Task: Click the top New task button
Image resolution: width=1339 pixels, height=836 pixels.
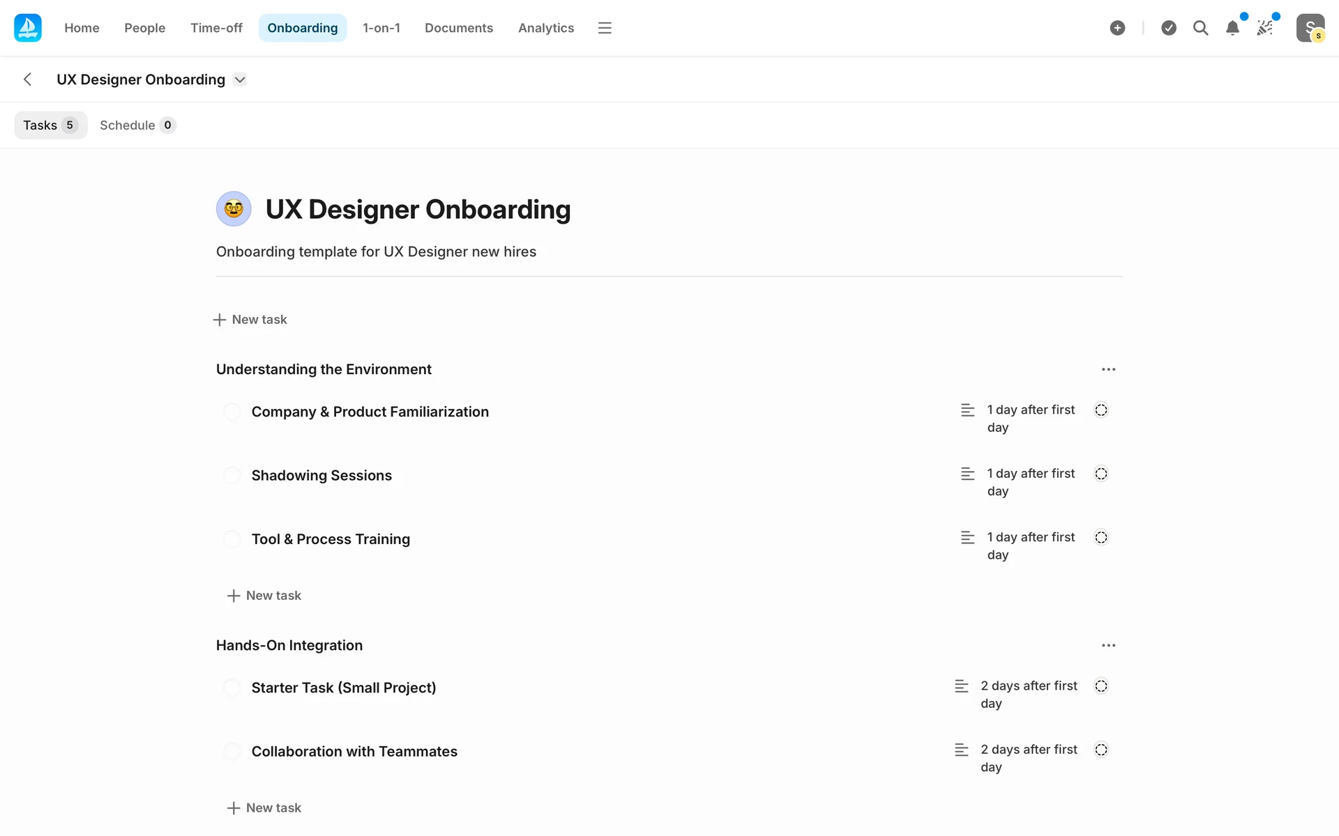Action: tap(250, 320)
